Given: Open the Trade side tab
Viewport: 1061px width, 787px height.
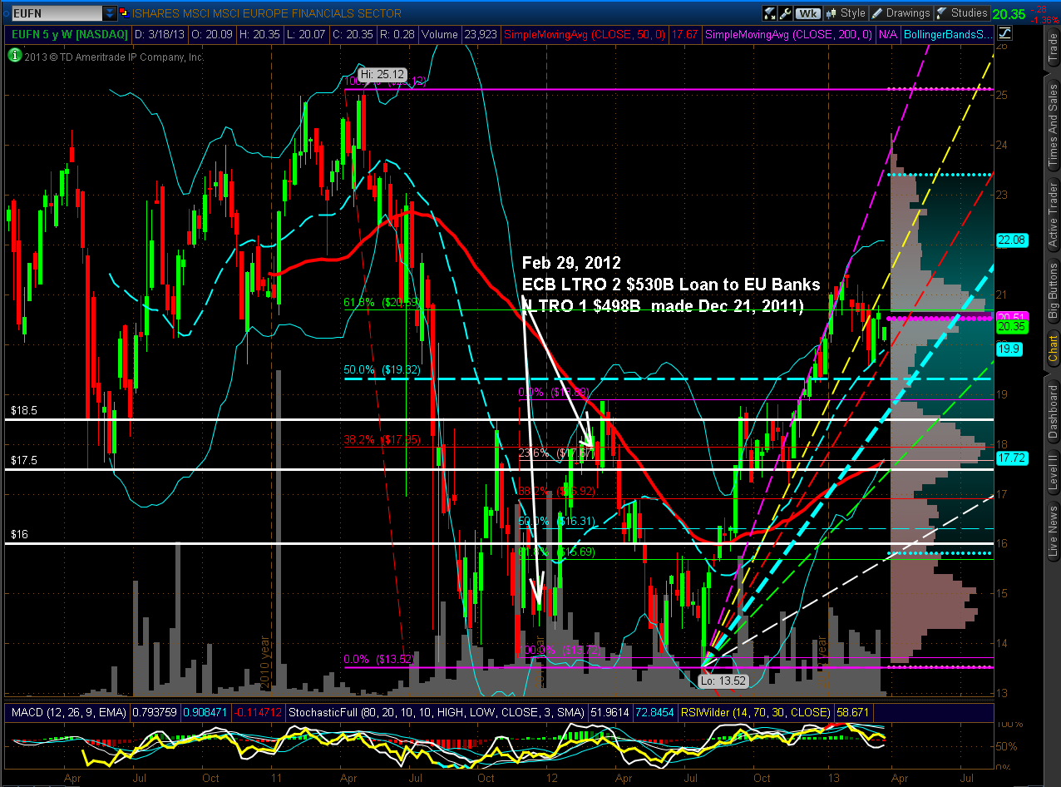Looking at the screenshot, I should coord(1053,50).
